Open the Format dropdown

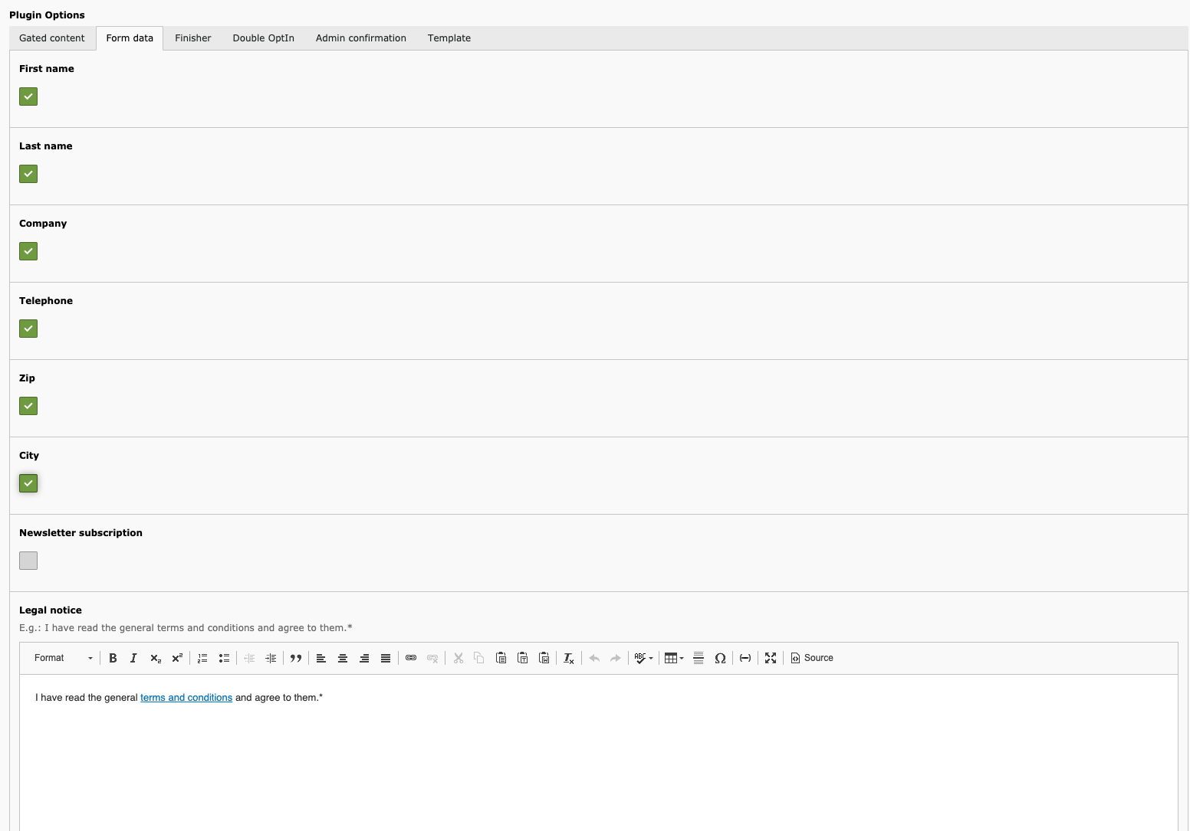(x=64, y=658)
